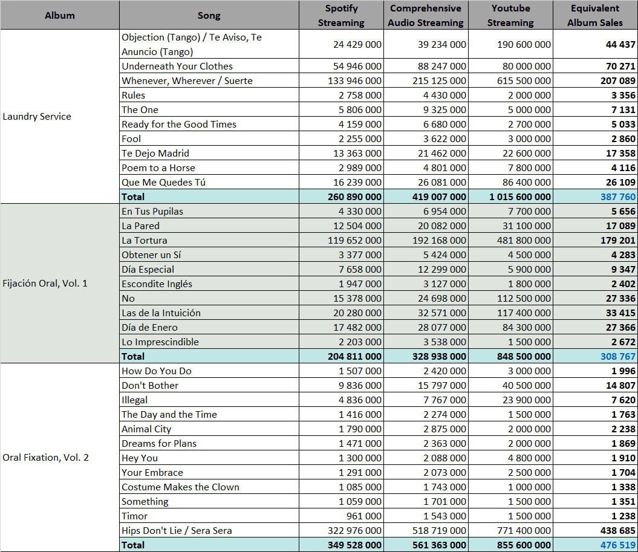Select the Obtener un Sí cell

tap(209, 255)
